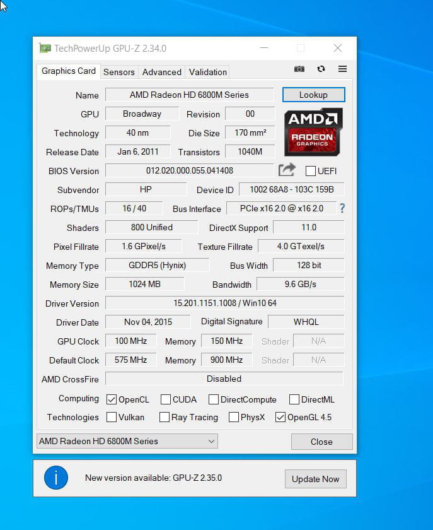Click the Name field AMD Radeon HD 6800M
This screenshot has width=433, height=530.
coord(190,95)
